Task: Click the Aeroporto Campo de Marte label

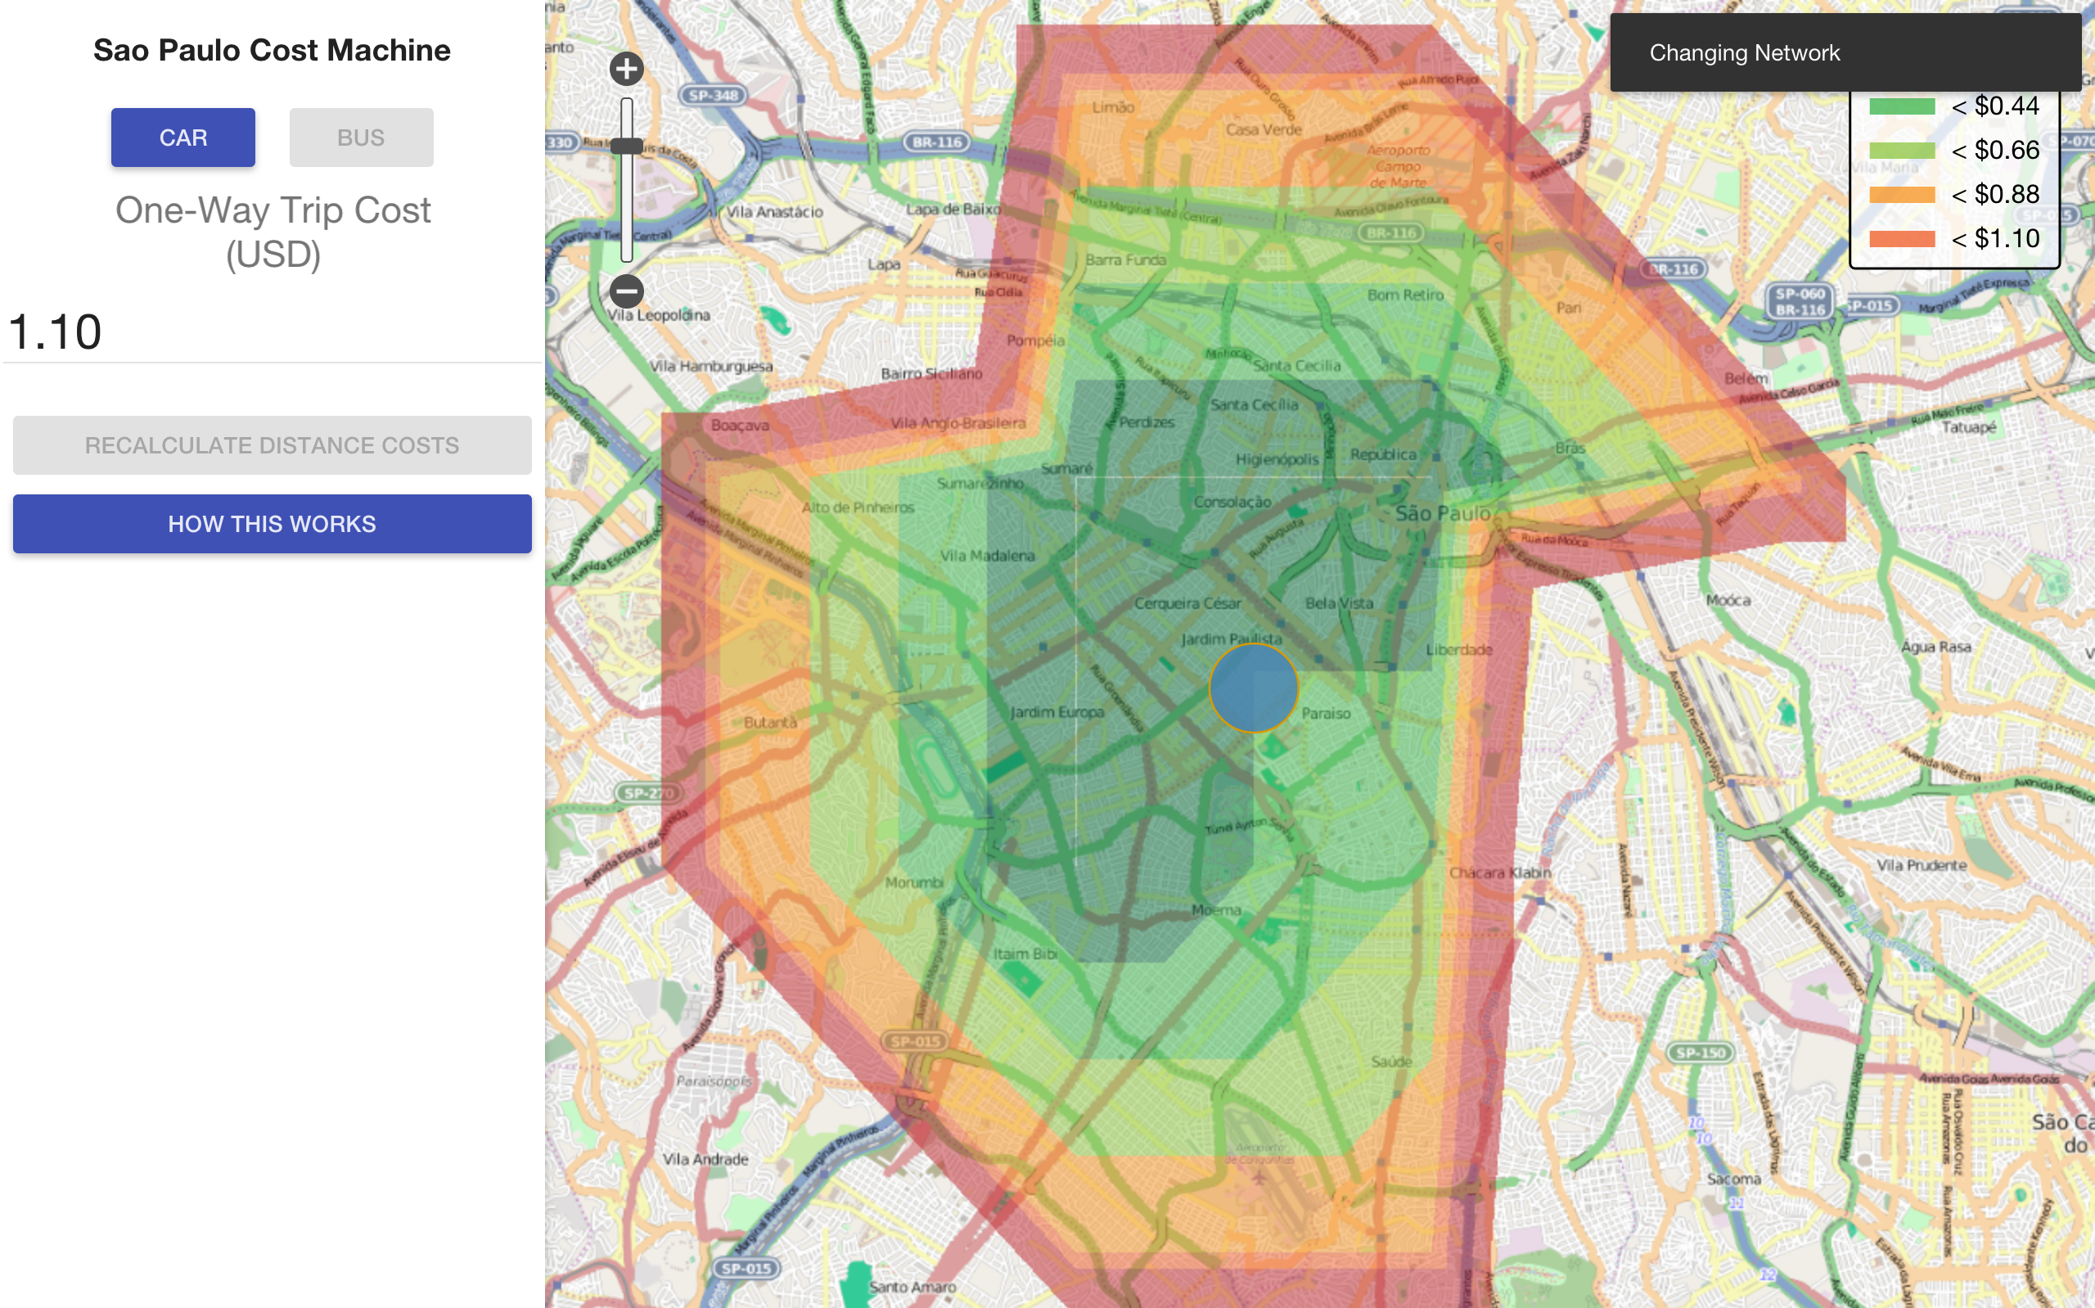Action: pos(1398,166)
